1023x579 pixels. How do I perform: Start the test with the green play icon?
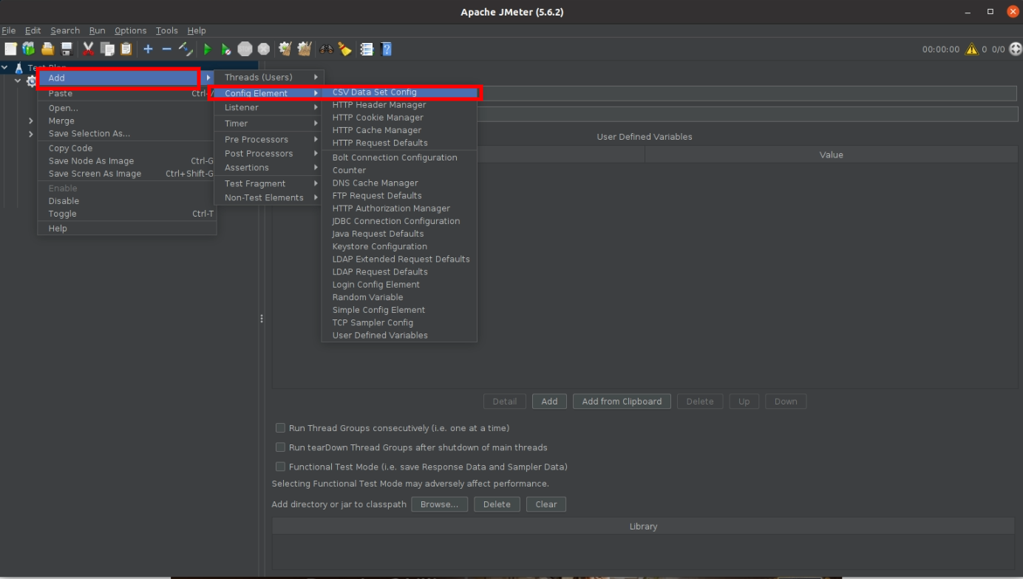tap(208, 49)
